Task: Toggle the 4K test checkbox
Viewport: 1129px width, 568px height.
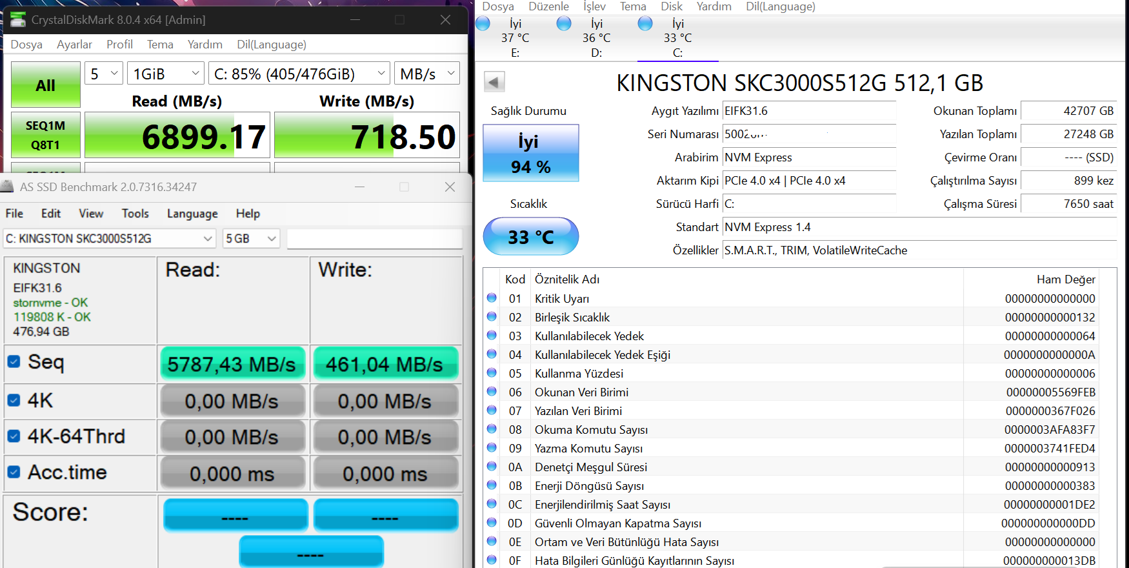Action: (x=14, y=400)
